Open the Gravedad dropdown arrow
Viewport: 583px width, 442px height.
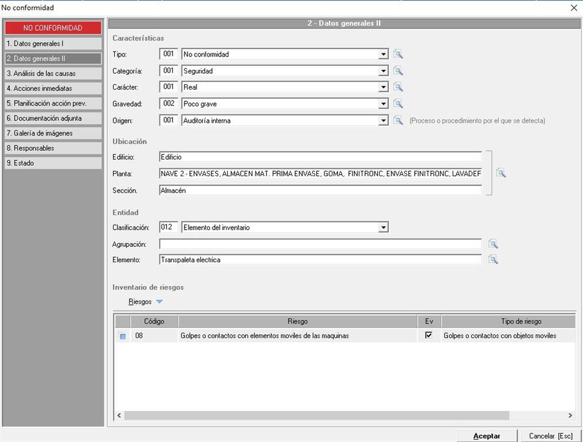pos(383,104)
